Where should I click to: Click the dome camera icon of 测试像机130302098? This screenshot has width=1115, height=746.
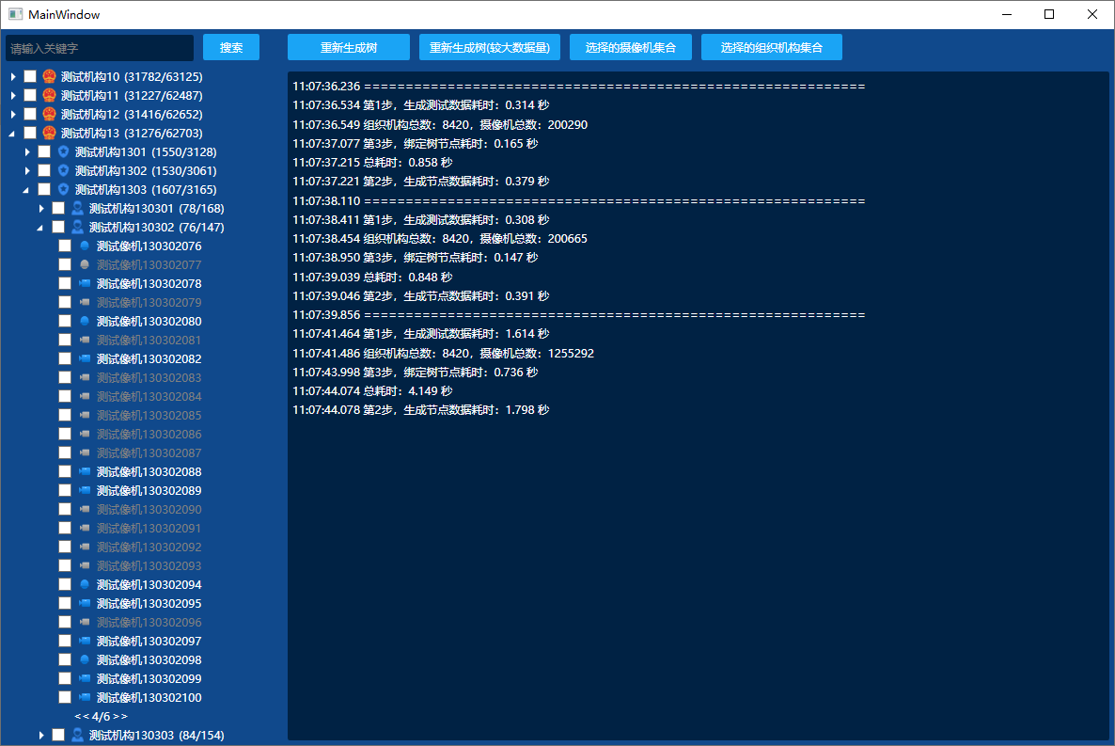pyautogui.click(x=85, y=659)
